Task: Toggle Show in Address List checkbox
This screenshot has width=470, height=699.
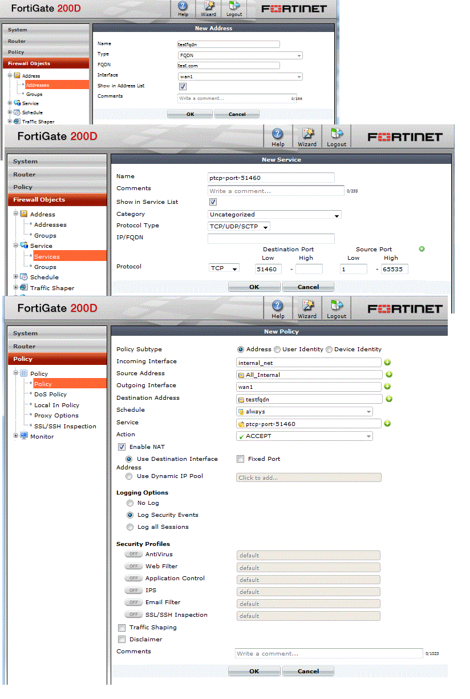Action: (x=183, y=87)
